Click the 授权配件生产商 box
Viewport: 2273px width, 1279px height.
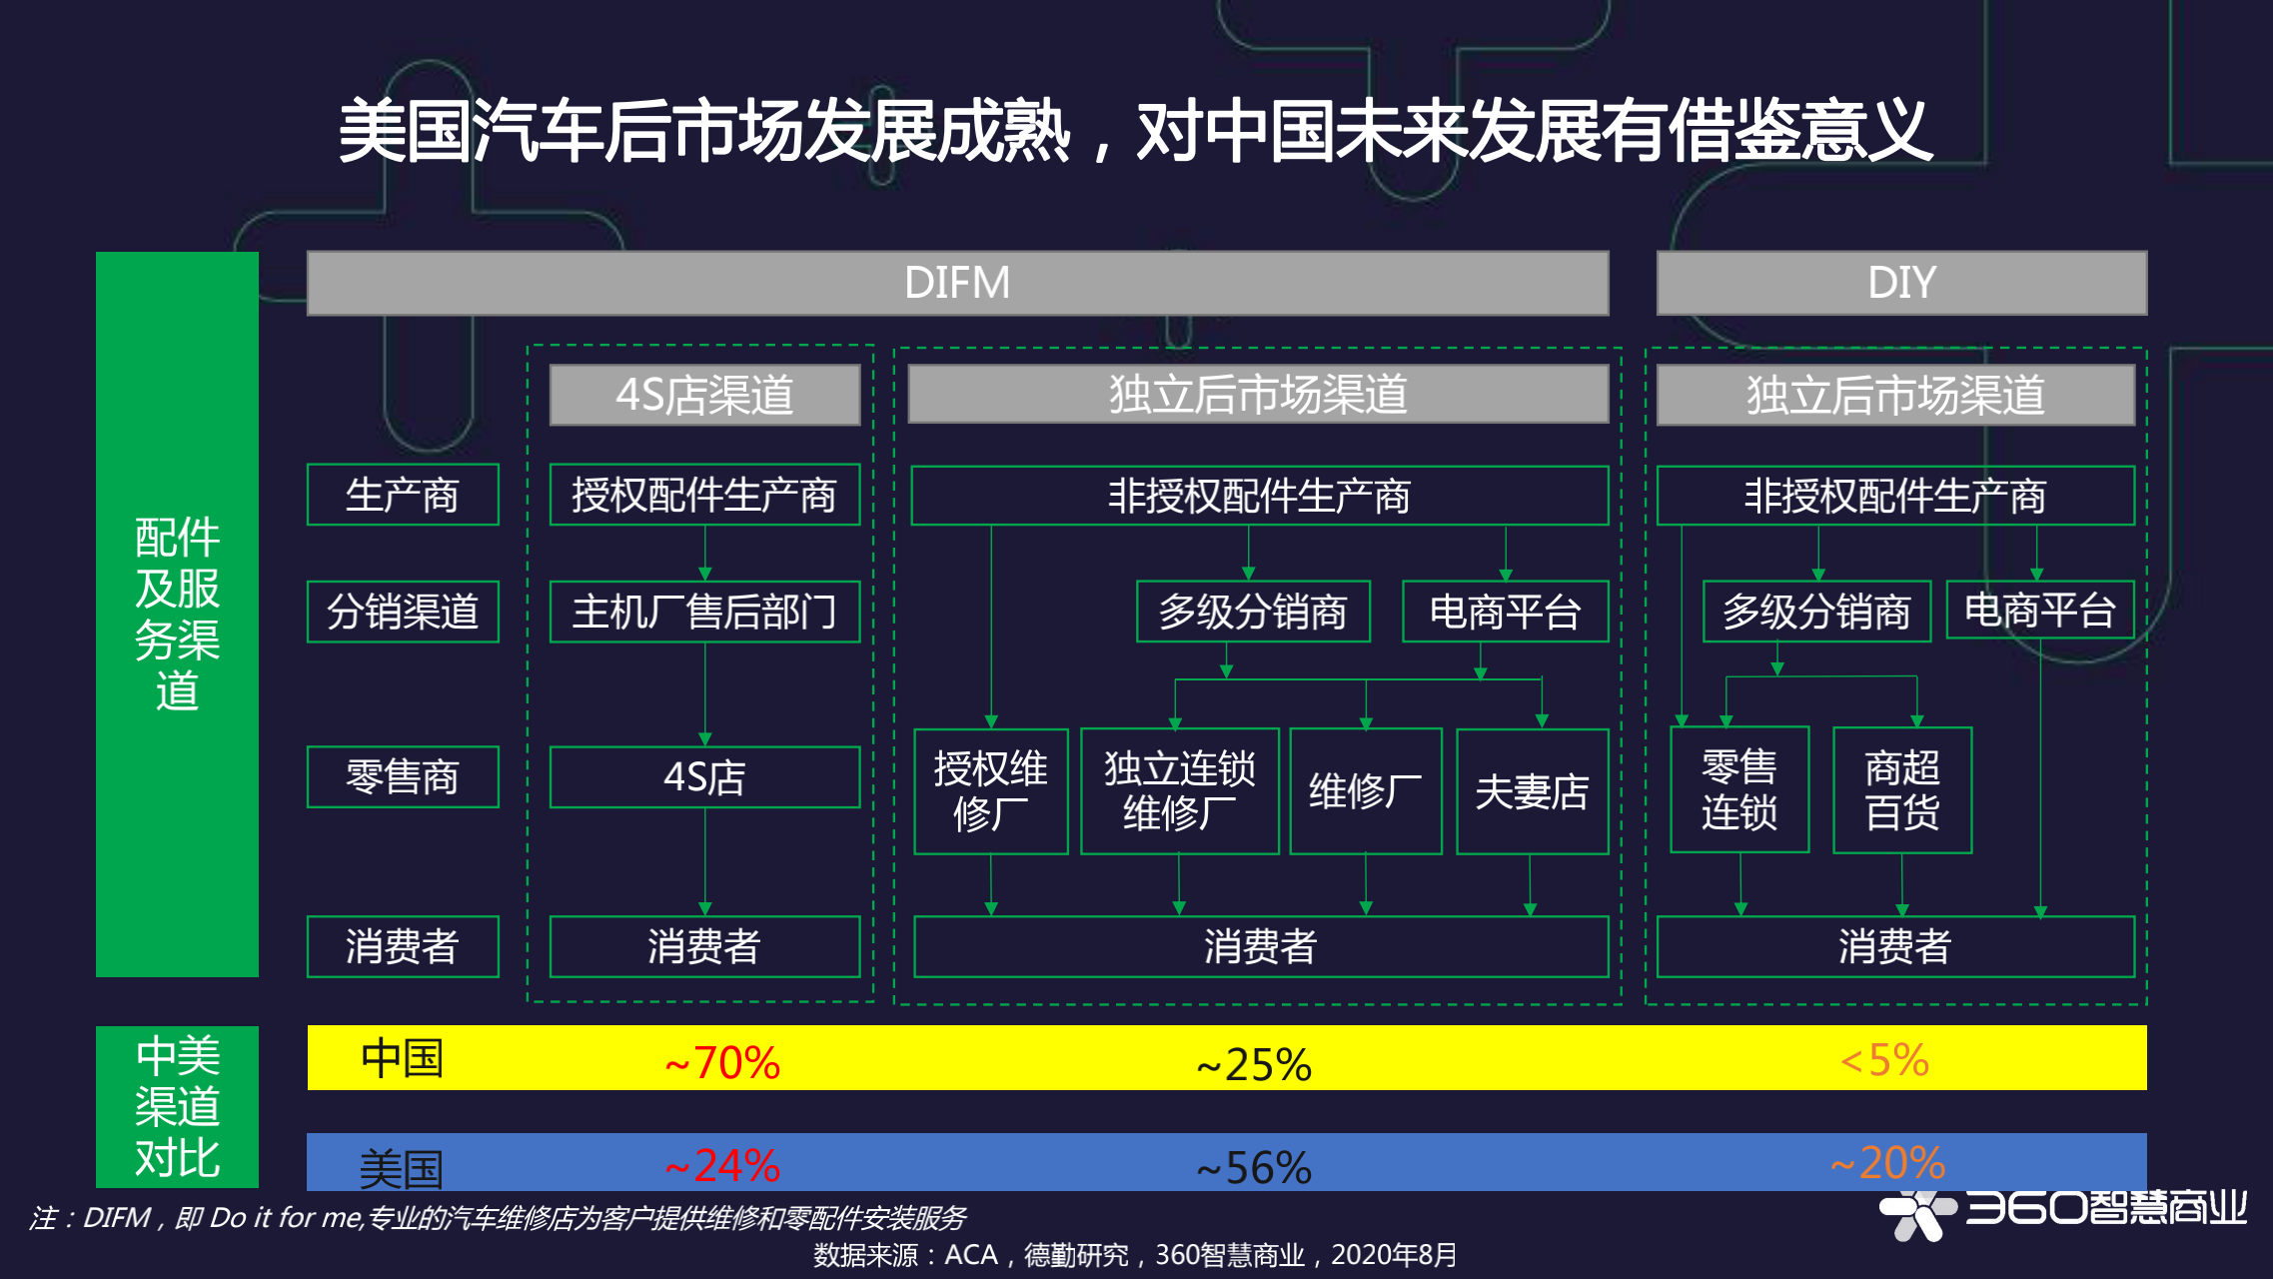coord(704,495)
